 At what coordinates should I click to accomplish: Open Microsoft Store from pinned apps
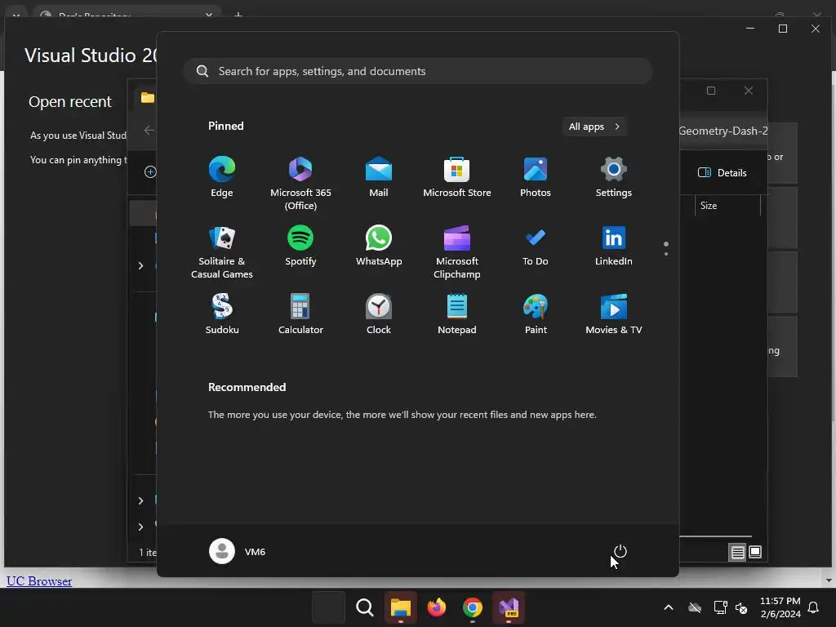tap(457, 177)
